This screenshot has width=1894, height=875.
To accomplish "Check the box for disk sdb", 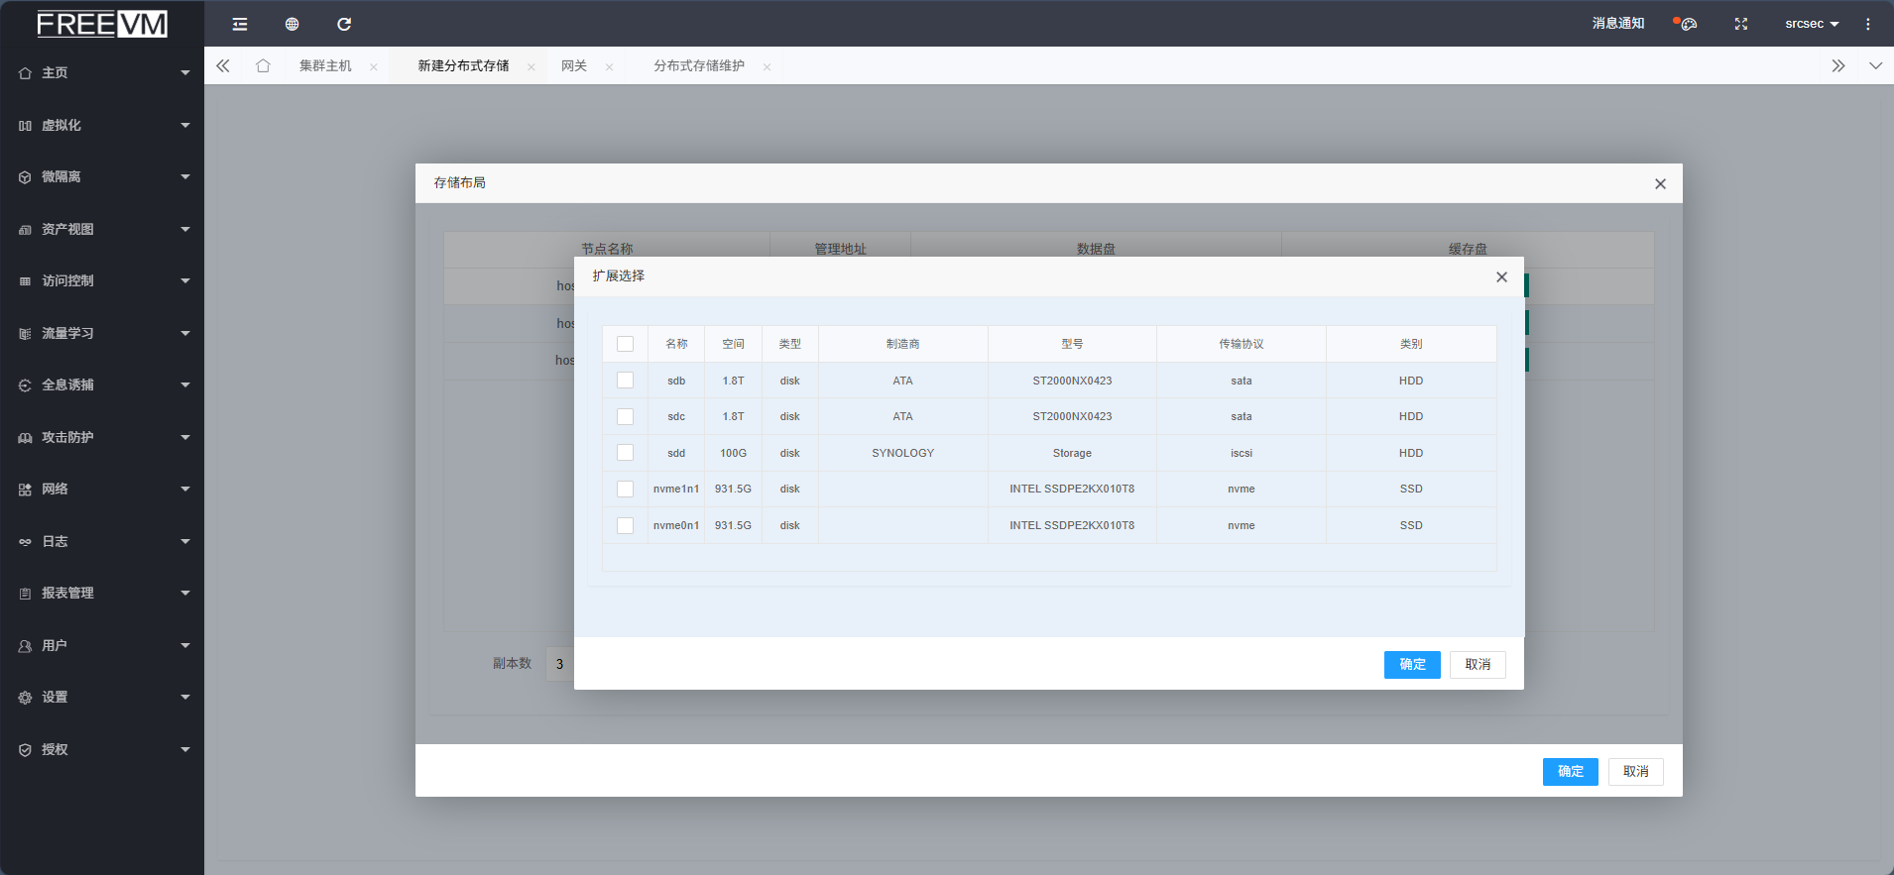I will [x=625, y=381].
